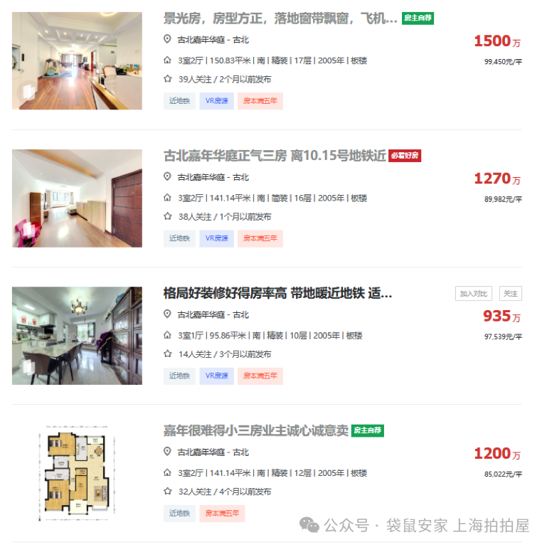Select 房本满五年 tag on 1270万 listing

(260, 238)
